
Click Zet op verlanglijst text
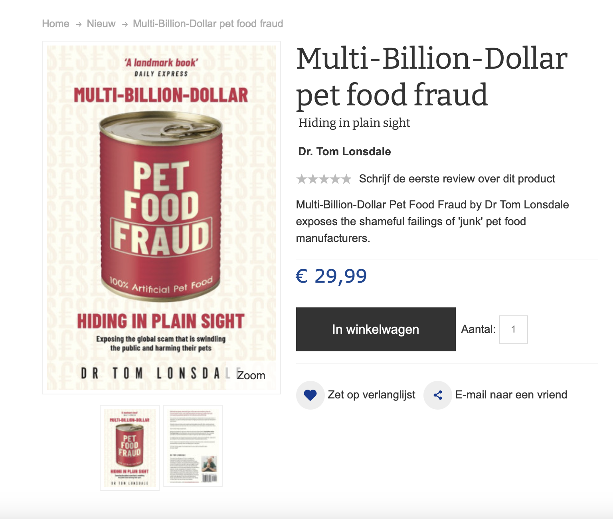(372, 395)
